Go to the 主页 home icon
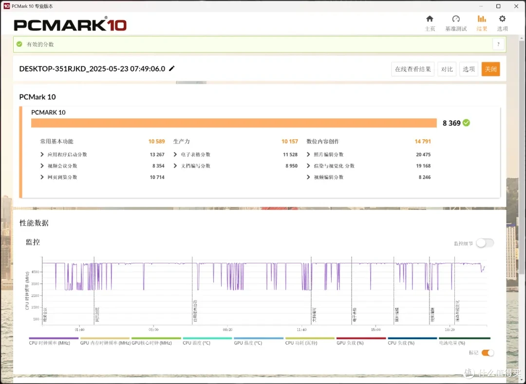Screen dimensions: 526x384 tap(430, 19)
